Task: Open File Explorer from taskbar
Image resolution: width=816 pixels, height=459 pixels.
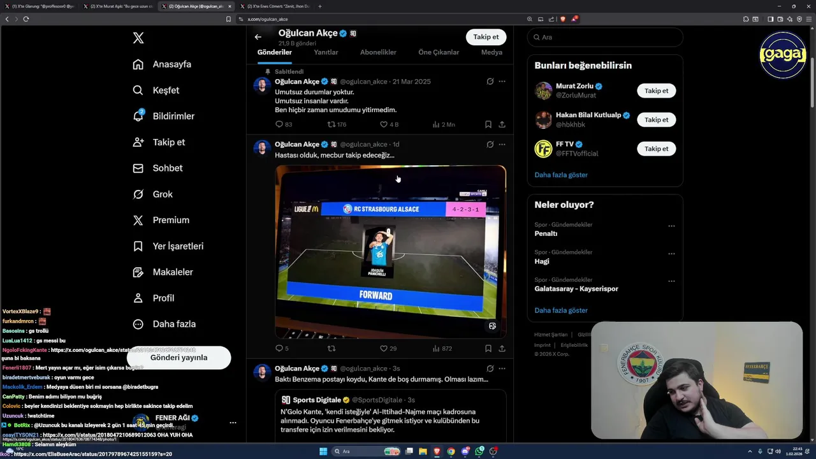Action: (x=423, y=451)
